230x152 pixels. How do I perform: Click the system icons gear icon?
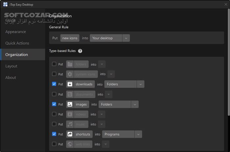(x=70, y=74)
